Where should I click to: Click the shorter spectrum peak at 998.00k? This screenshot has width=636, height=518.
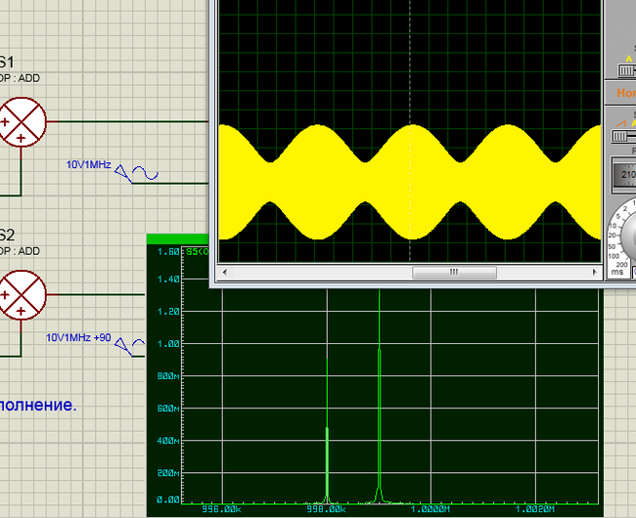point(328,430)
